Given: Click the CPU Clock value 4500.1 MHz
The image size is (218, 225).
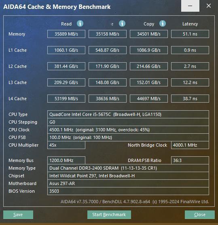Looking at the screenshot, I should [x=128, y=130].
